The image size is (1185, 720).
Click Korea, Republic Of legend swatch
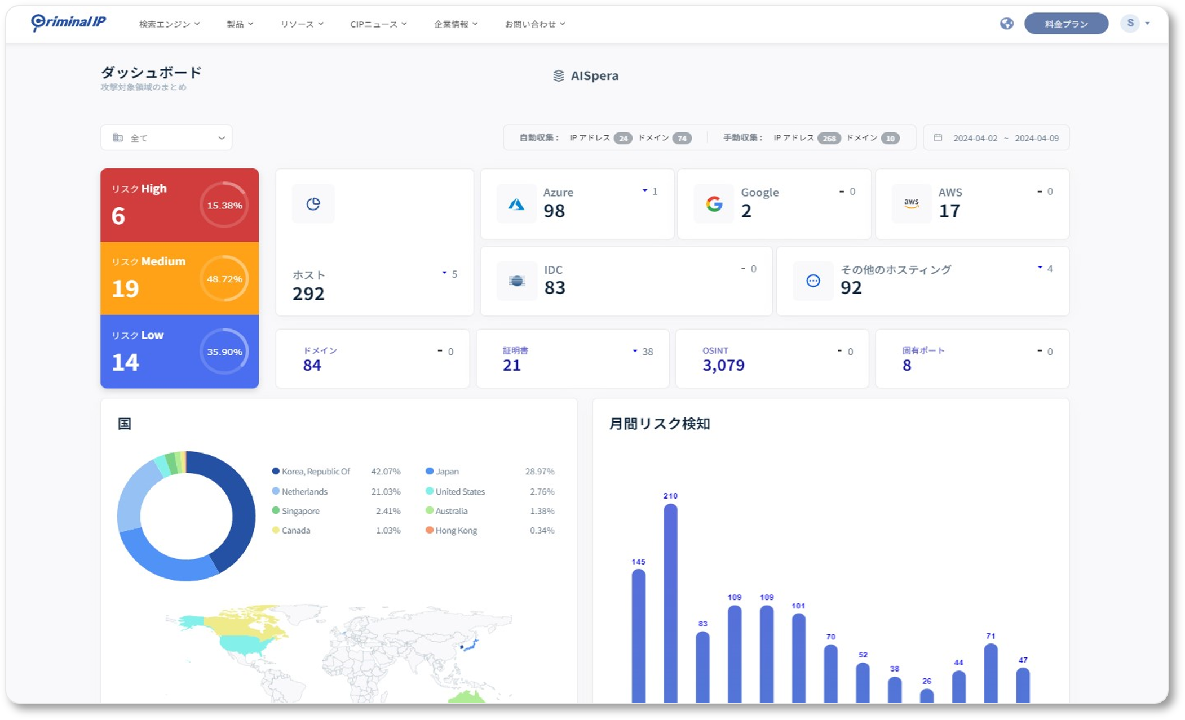click(276, 471)
